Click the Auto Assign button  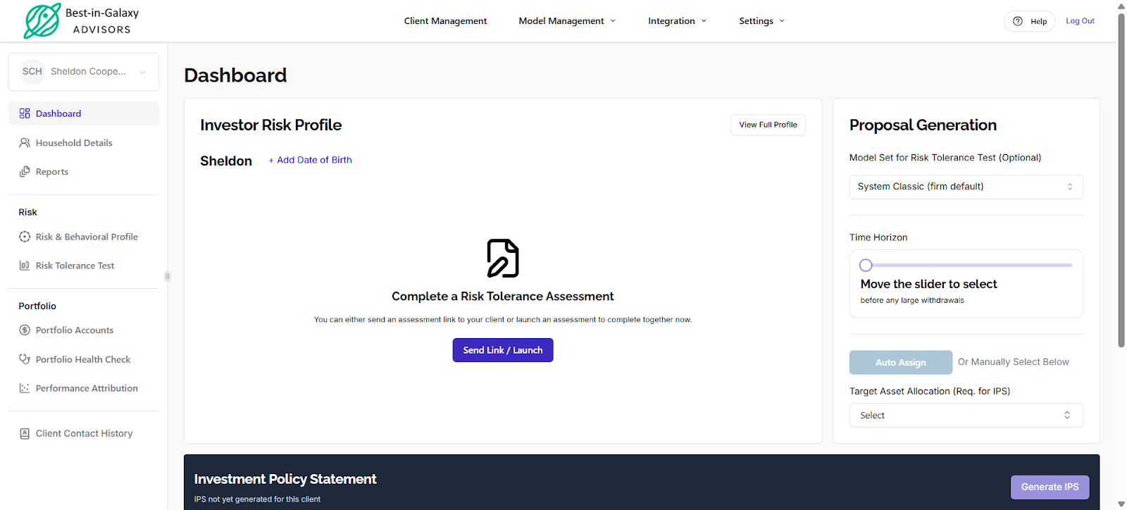click(901, 363)
